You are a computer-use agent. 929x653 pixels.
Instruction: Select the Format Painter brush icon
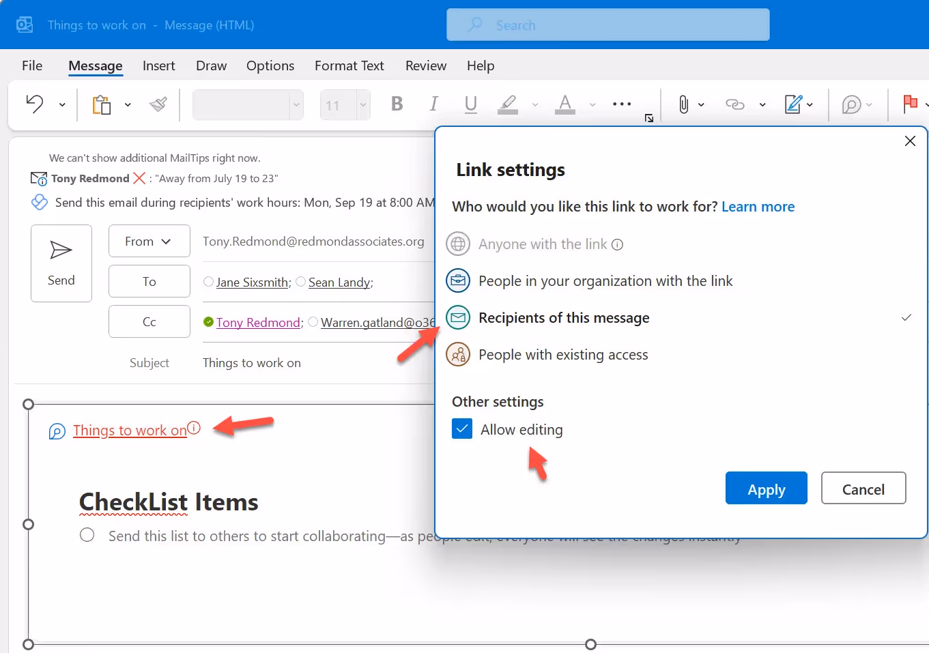click(x=158, y=104)
